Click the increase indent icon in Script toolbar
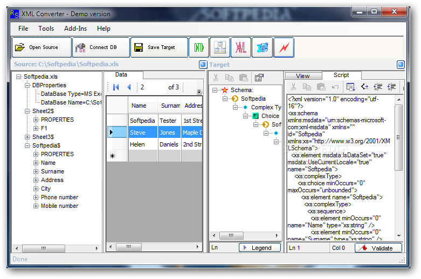The image size is (421, 279). point(391,87)
